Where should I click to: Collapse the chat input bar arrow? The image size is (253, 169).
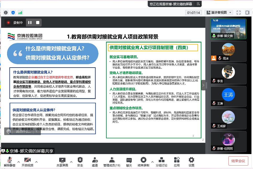click(37, 131)
